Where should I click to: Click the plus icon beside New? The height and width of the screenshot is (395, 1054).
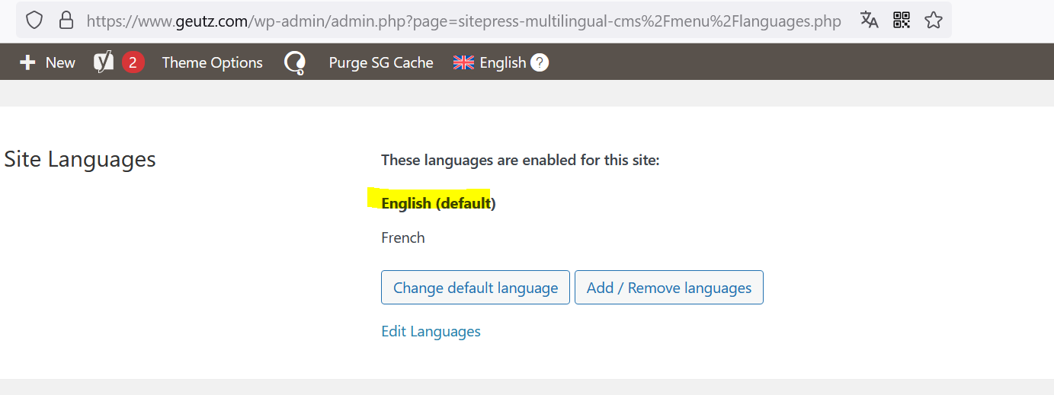[27, 62]
